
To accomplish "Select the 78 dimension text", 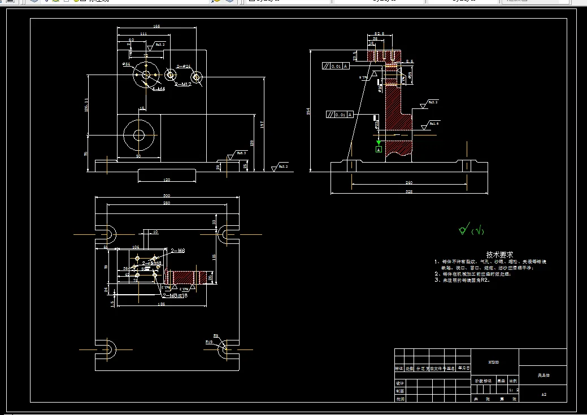I will pyautogui.click(x=136, y=280).
